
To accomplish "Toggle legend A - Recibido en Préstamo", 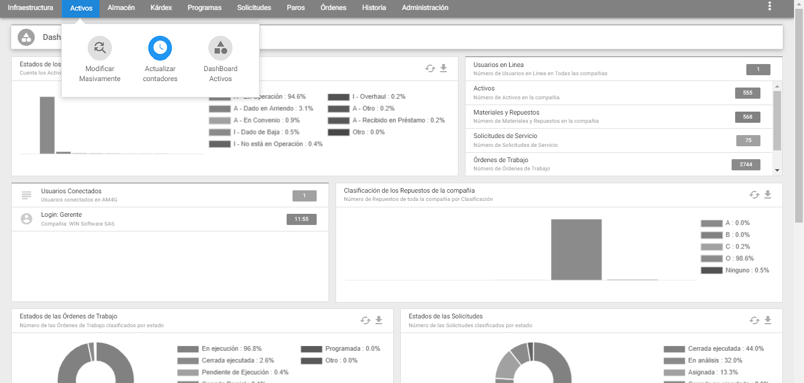I will [x=386, y=120].
